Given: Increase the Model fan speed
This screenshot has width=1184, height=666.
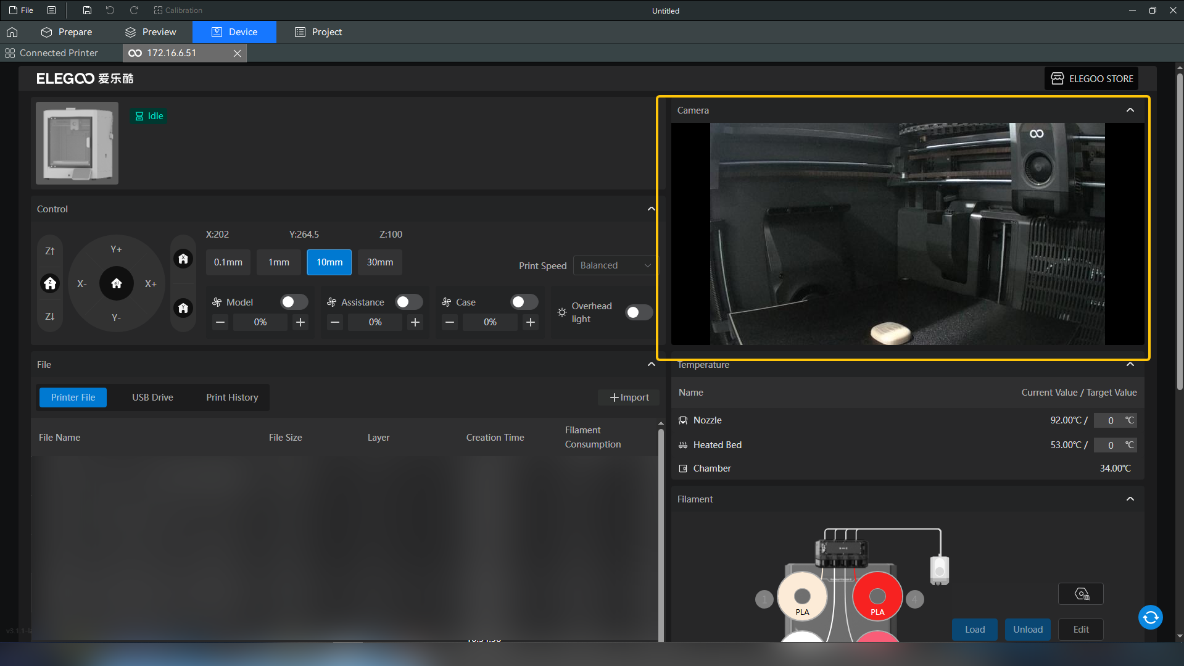Looking at the screenshot, I should [x=300, y=322].
